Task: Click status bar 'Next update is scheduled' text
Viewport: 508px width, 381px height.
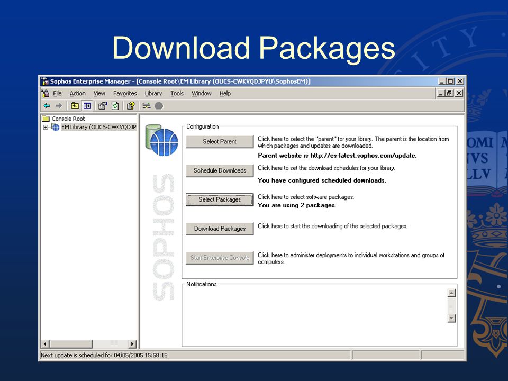Action: (x=104, y=356)
